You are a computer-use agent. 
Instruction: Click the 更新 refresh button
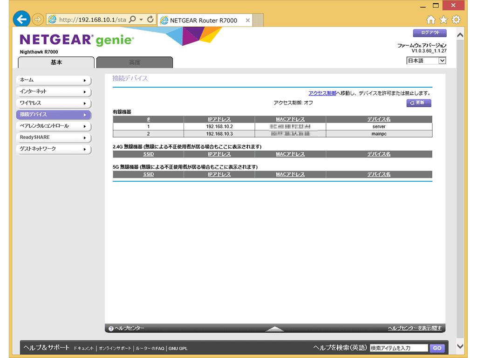click(418, 103)
